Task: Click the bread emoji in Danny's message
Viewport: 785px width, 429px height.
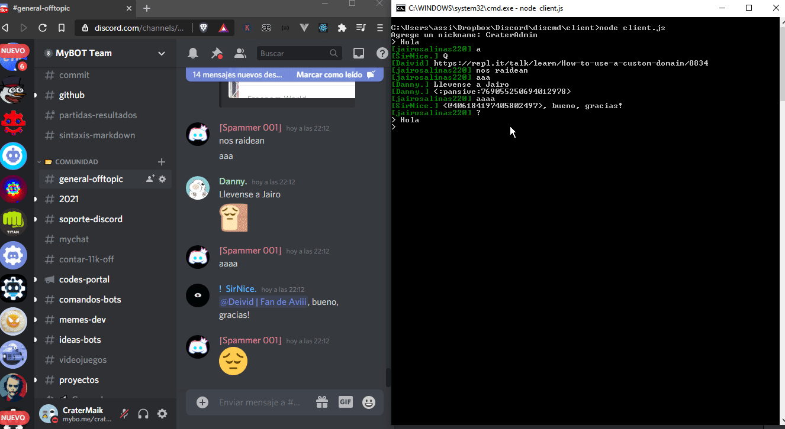Action: tap(233, 217)
